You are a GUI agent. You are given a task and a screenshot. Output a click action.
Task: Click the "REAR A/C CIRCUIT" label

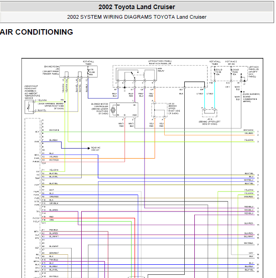point(96,149)
